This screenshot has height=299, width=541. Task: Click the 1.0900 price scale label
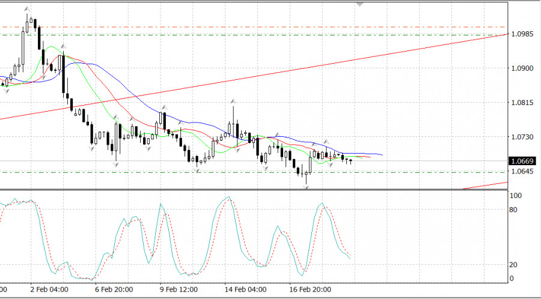(x=522, y=68)
